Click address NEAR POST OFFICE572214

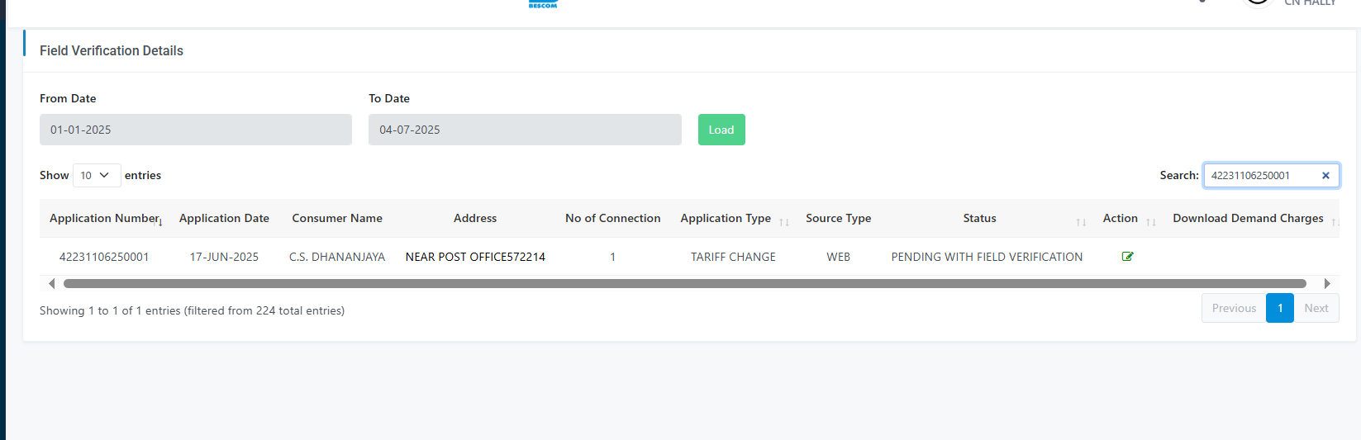pyautogui.click(x=475, y=258)
